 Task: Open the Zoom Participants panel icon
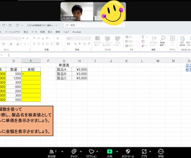click(51, 151)
